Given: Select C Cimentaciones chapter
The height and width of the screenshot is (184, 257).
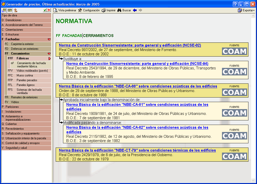Looking at the screenshot, I should click(x=26, y=30).
